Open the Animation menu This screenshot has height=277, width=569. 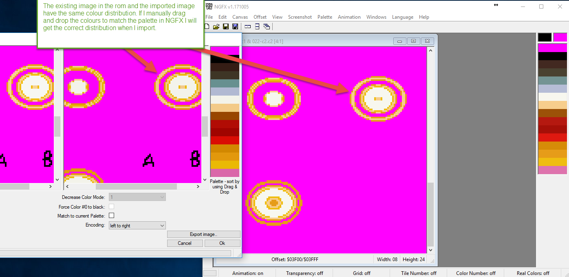pyautogui.click(x=349, y=17)
